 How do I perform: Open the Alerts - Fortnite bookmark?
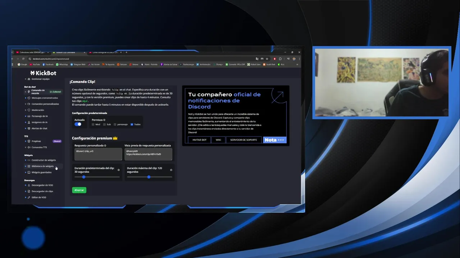click(x=149, y=64)
